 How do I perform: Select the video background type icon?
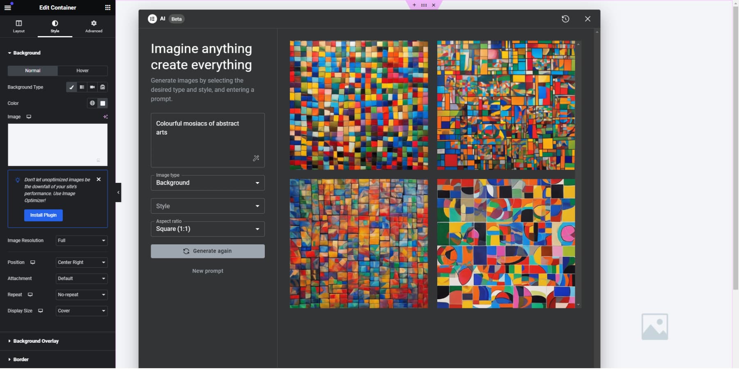point(92,87)
